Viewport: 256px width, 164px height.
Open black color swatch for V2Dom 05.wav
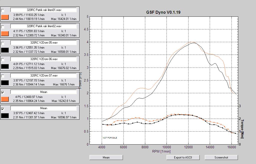[5, 50]
